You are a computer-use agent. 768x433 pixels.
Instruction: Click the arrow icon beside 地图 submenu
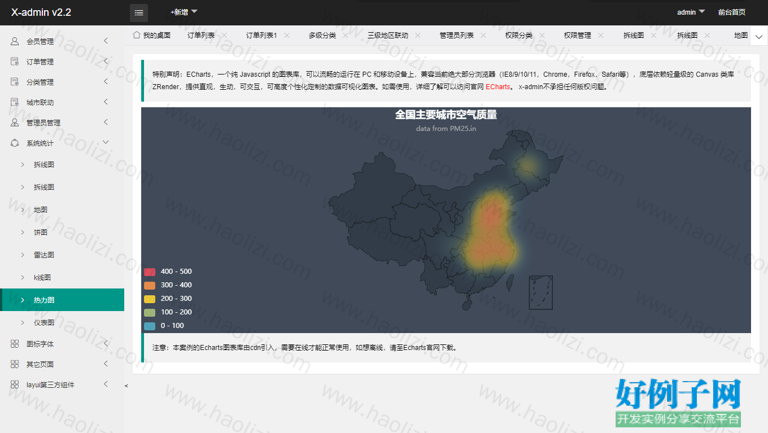tap(23, 209)
